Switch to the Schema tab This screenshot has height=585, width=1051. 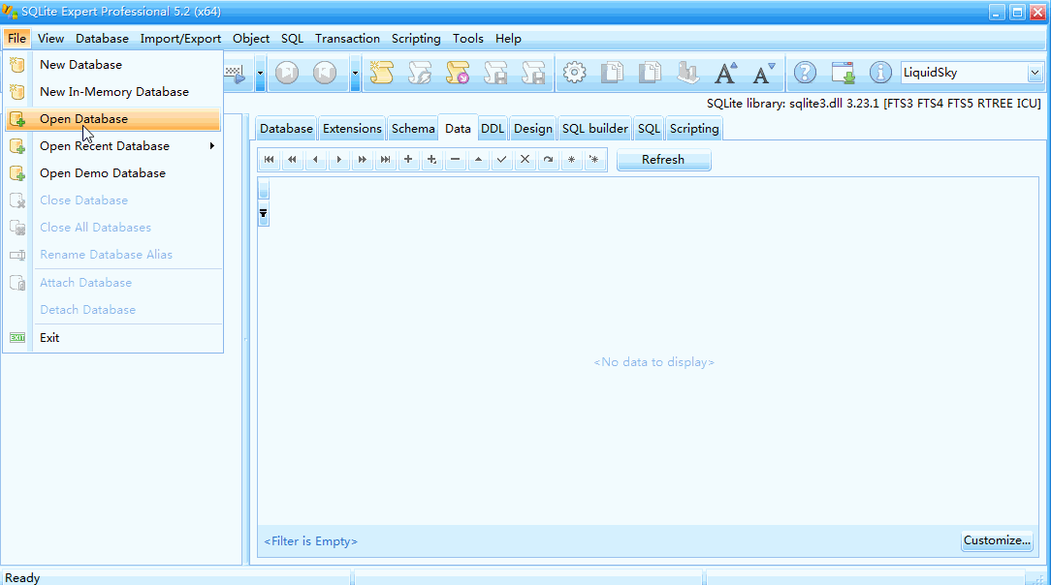413,129
